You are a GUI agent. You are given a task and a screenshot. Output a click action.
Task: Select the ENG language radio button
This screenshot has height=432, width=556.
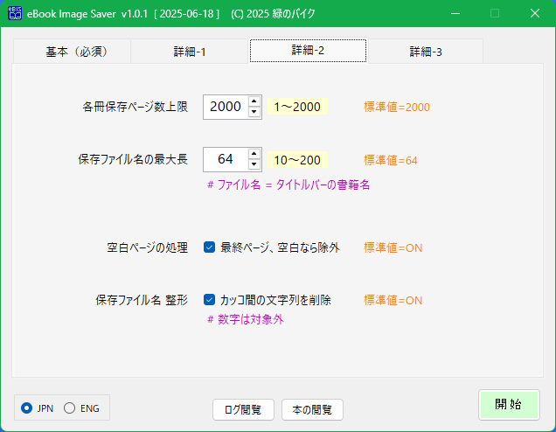point(70,408)
